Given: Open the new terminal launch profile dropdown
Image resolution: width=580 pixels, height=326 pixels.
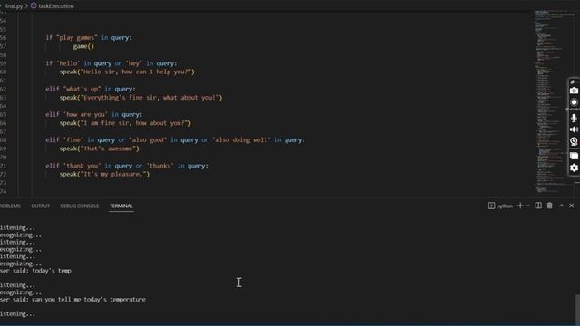Looking at the screenshot, I should click(527, 206).
